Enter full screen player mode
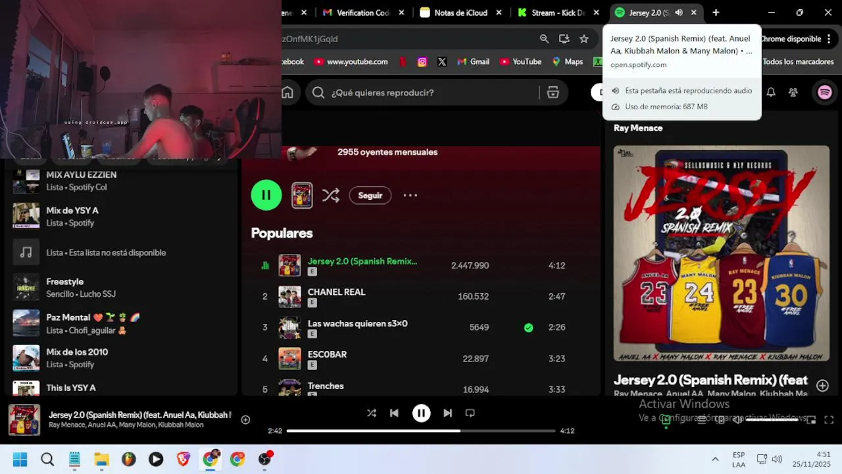 click(829, 419)
